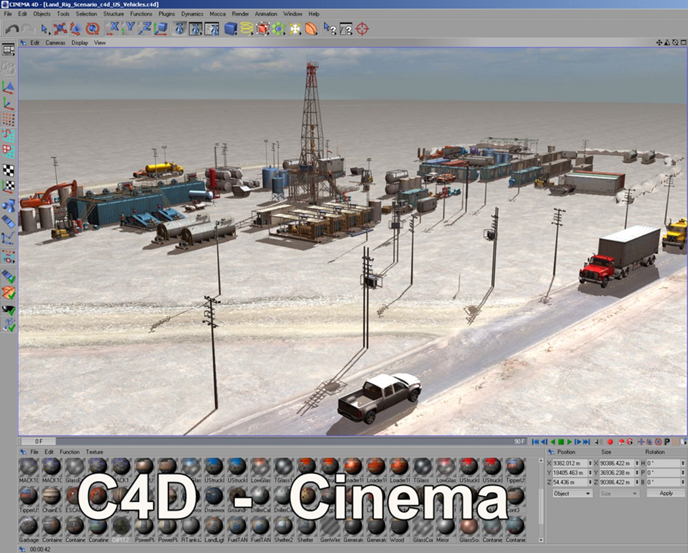This screenshot has height=553, width=688.
Task: Click the layout chooser icon at sidebar top
Action: coord(8,50)
